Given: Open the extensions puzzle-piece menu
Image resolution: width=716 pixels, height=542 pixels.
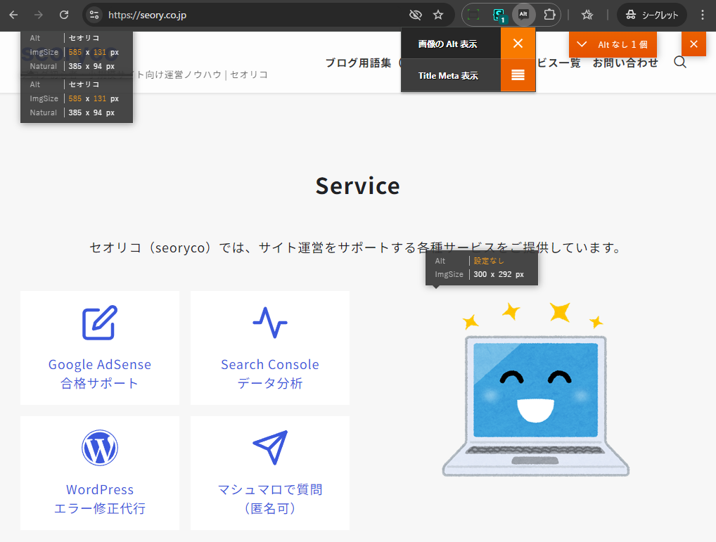Looking at the screenshot, I should (x=549, y=15).
